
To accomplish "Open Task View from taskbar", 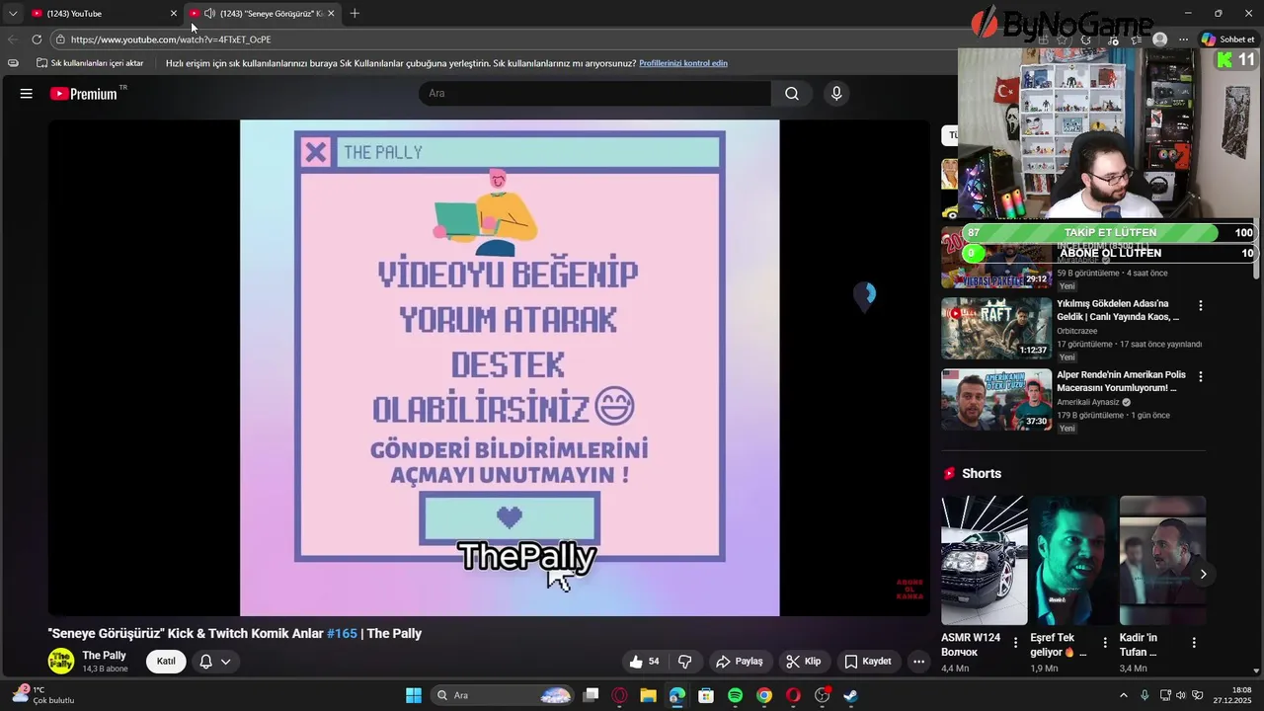I will [x=591, y=695].
